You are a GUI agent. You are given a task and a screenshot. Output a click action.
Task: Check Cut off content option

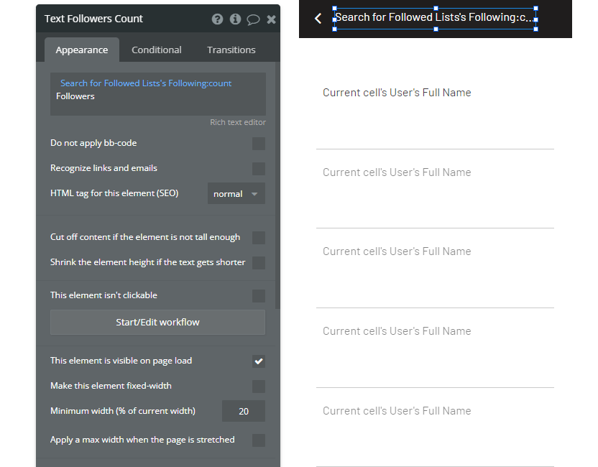click(x=258, y=238)
